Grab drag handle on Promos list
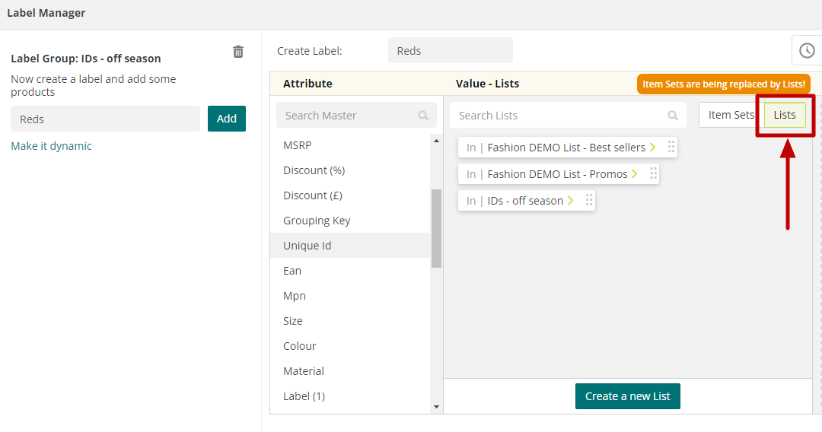Viewport: 822px width, 432px height. (x=653, y=174)
